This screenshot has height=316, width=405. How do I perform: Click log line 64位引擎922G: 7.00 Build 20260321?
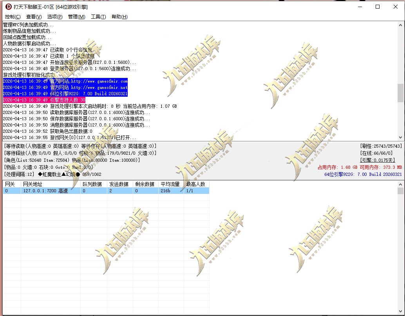click(x=65, y=94)
